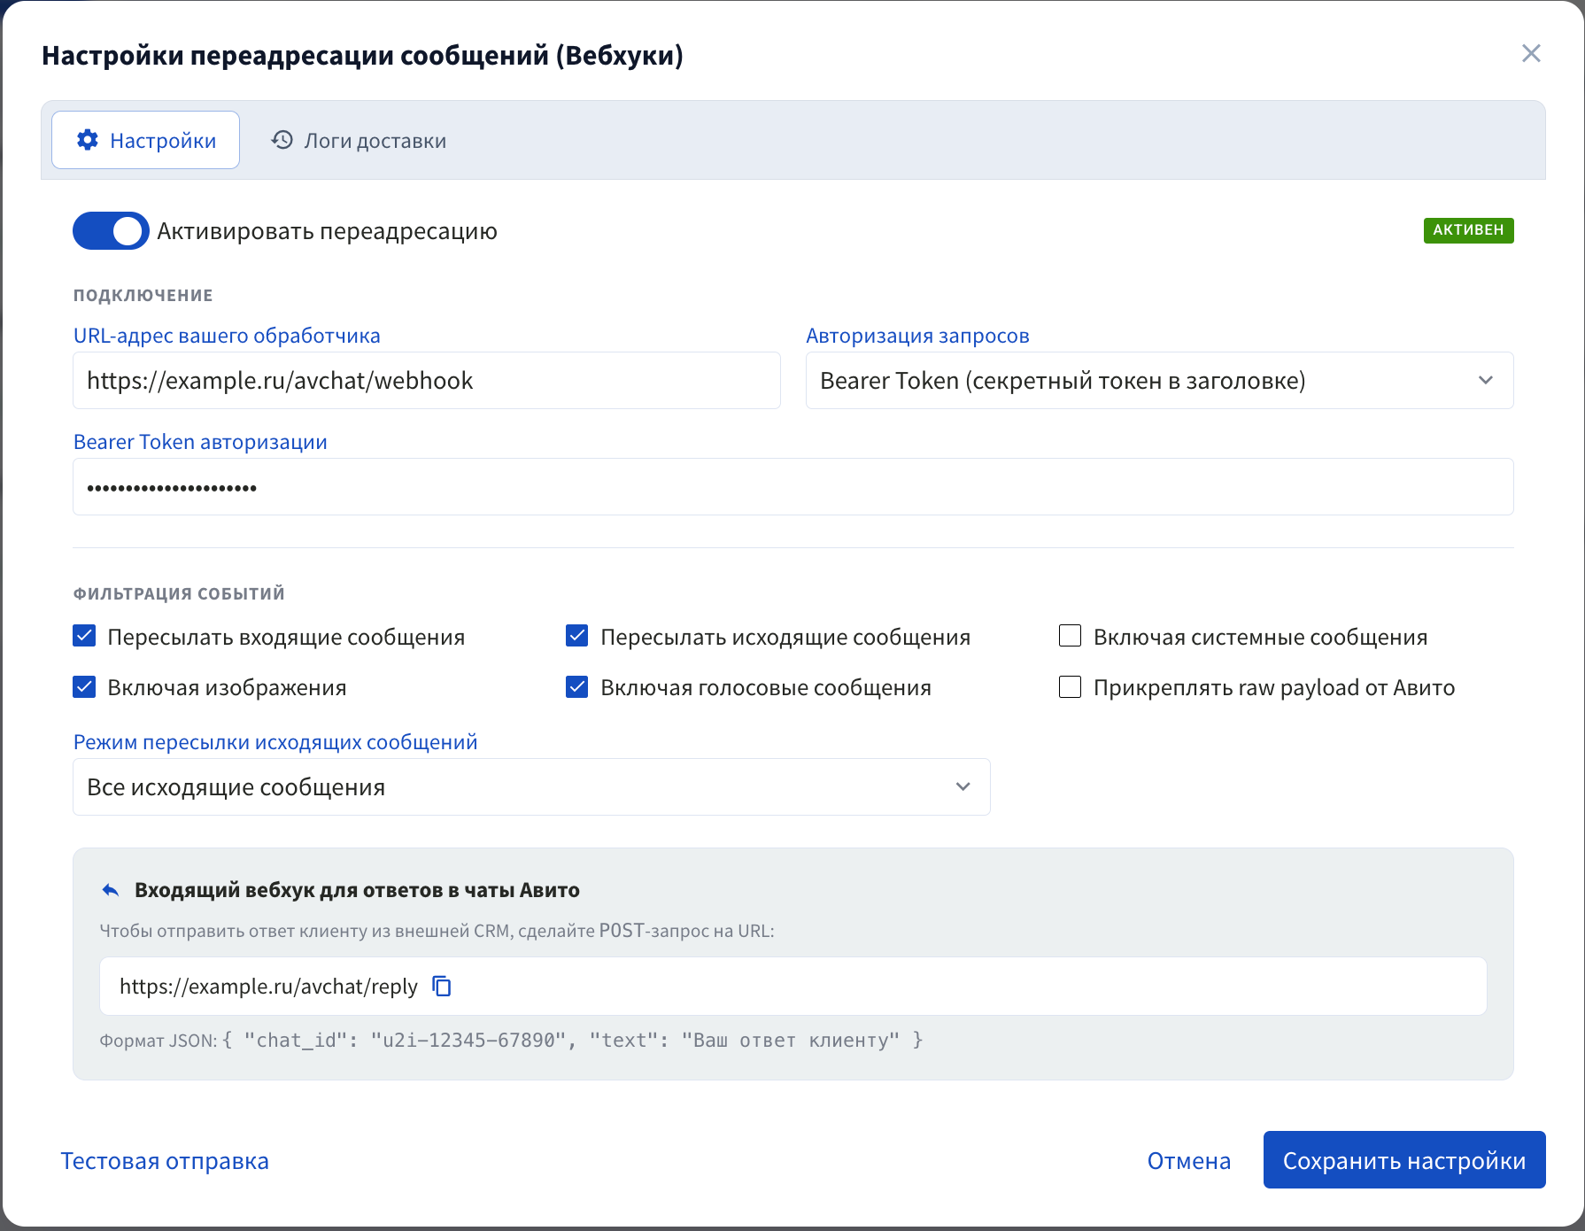Switch to the Логи доставки tab
1585x1231 pixels.
coord(359,140)
